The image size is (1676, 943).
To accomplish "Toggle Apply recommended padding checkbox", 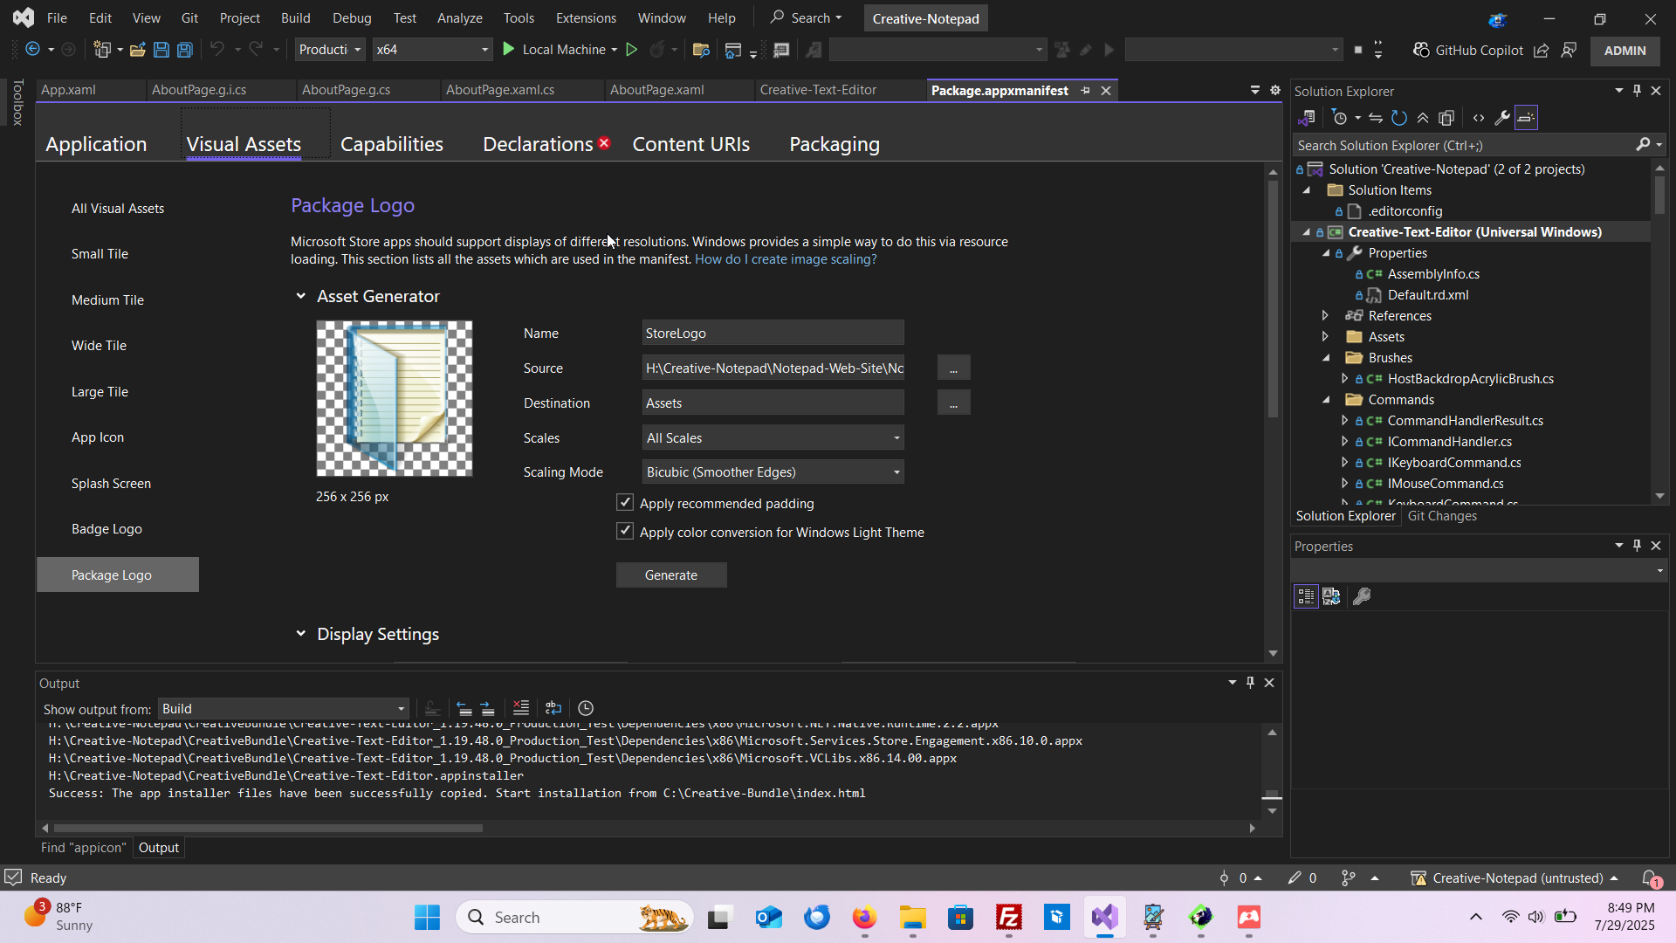I will coord(625,502).
